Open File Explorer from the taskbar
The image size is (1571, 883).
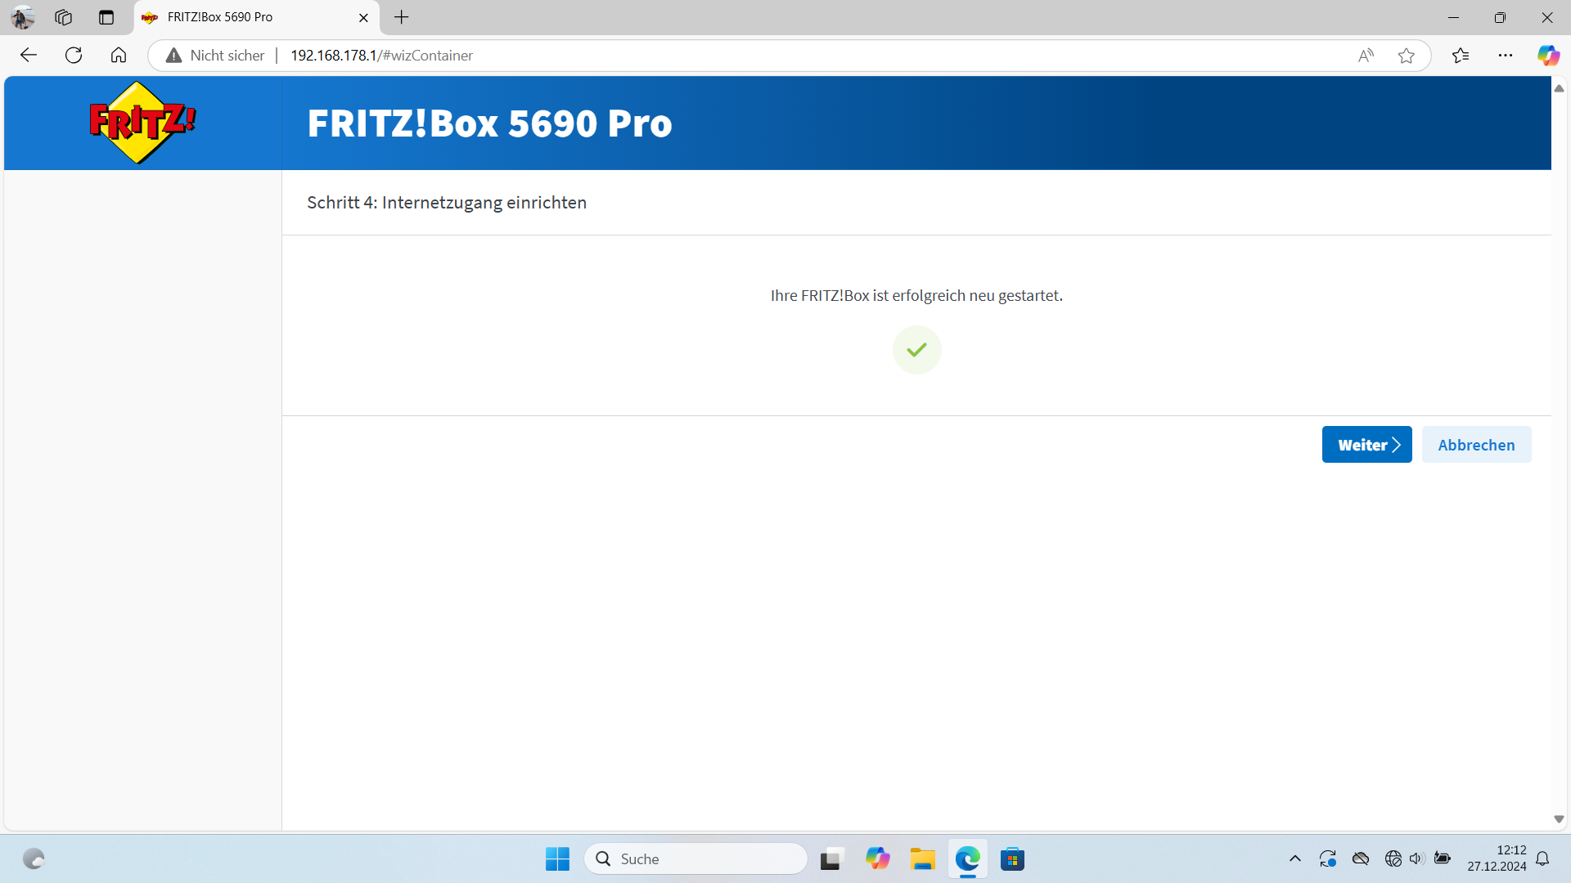[x=922, y=858]
